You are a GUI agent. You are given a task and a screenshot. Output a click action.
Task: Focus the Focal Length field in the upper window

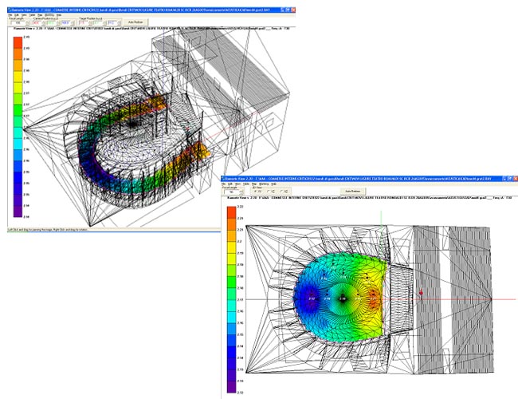tap(18, 23)
